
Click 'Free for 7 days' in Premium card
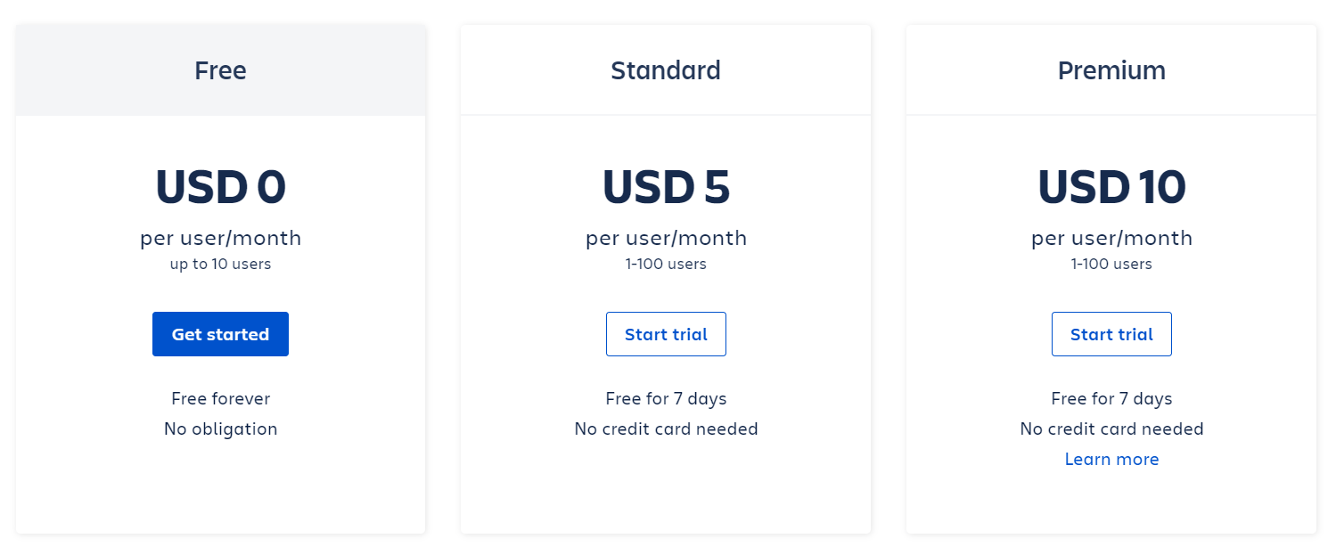click(1111, 398)
